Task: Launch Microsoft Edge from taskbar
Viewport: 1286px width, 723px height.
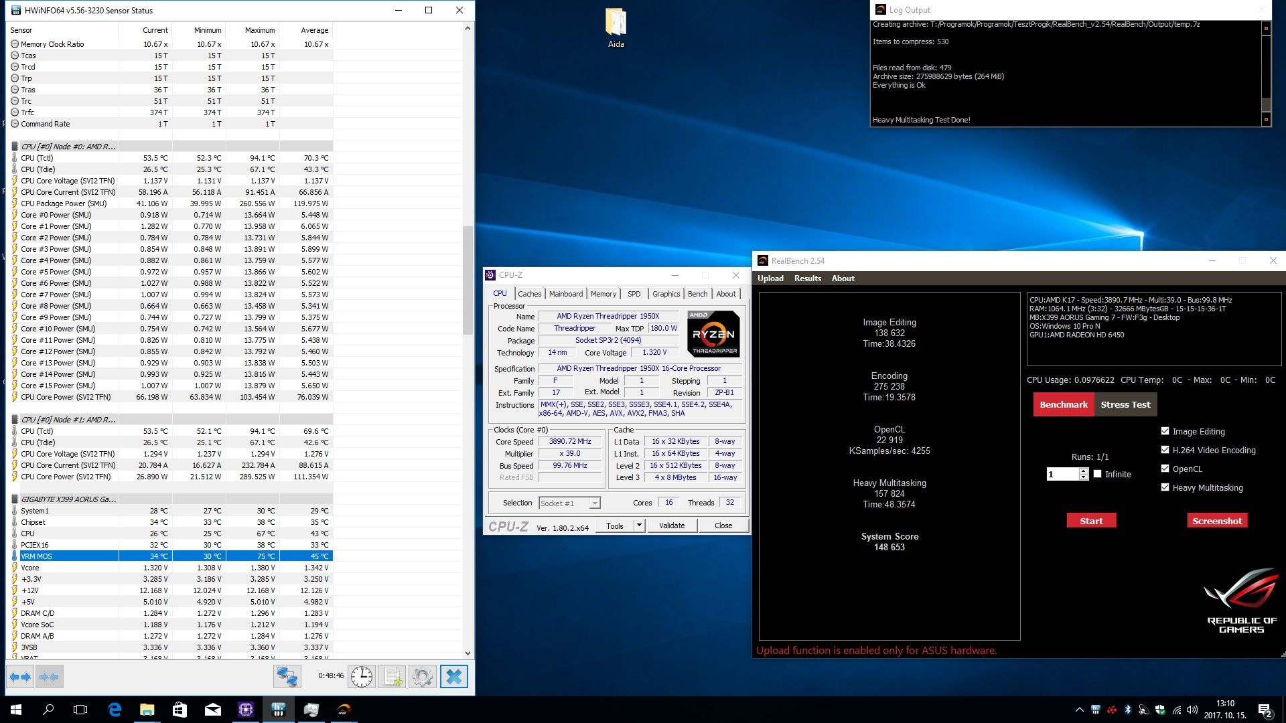Action: [115, 710]
